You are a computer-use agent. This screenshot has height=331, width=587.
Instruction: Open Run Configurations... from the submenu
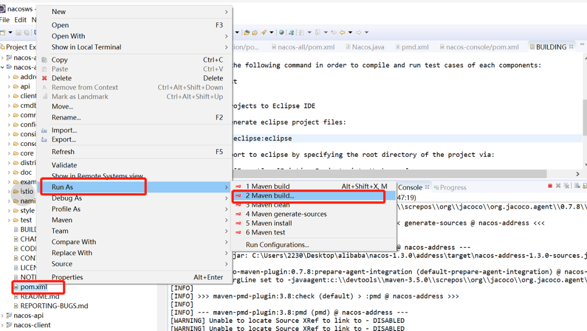314,245
